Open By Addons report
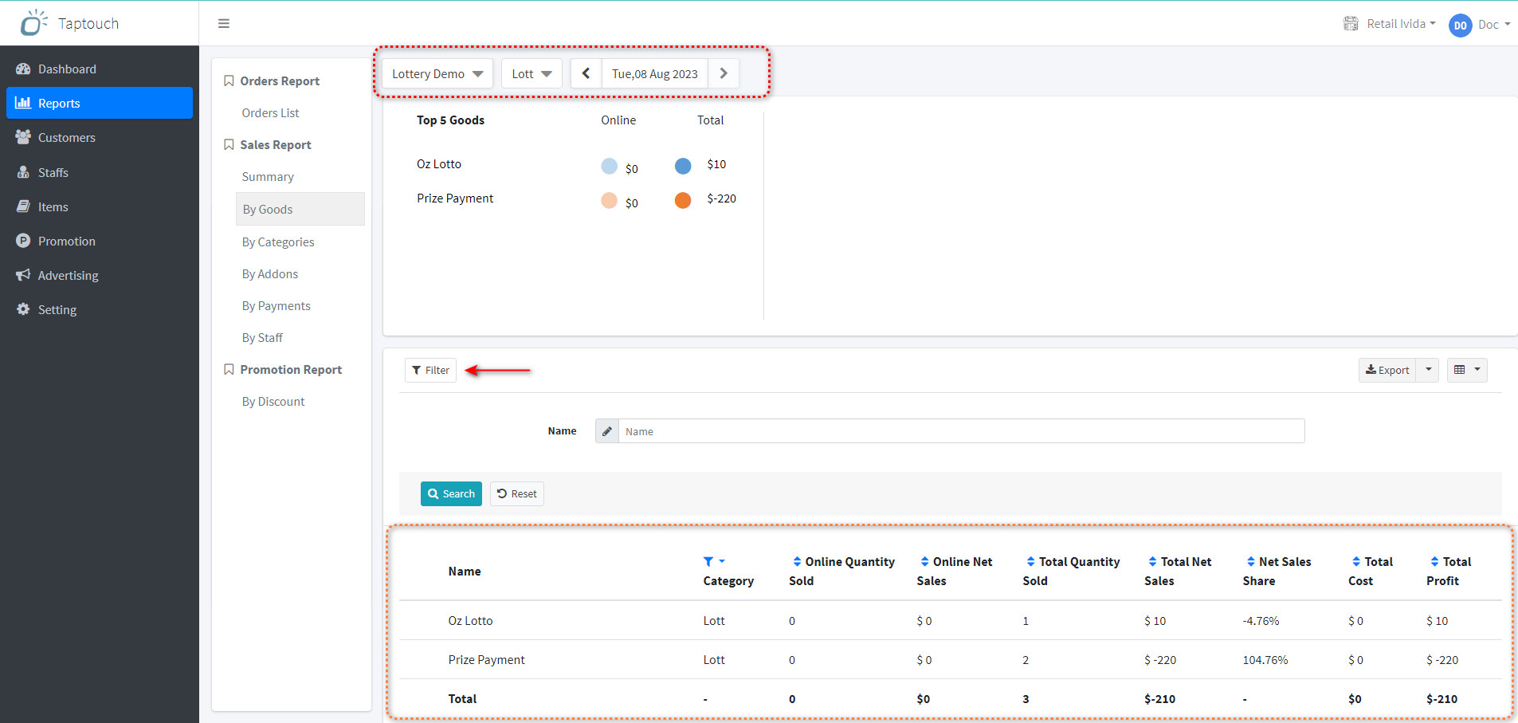Viewport: 1518px width, 723px height. coord(270,274)
